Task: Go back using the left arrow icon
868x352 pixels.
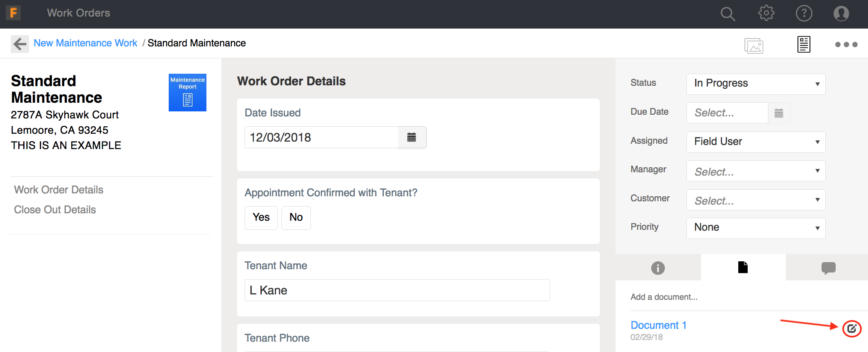Action: [19, 43]
